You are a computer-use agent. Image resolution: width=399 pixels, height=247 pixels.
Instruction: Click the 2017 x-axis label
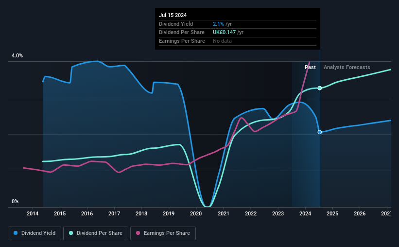click(114, 213)
